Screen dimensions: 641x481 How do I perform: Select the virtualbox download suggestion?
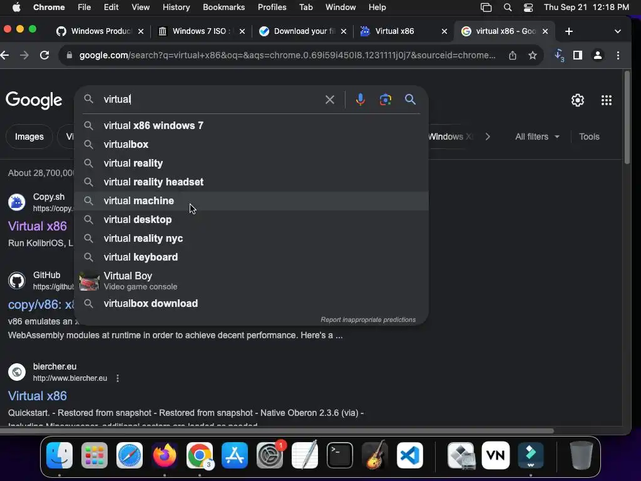coord(252,304)
